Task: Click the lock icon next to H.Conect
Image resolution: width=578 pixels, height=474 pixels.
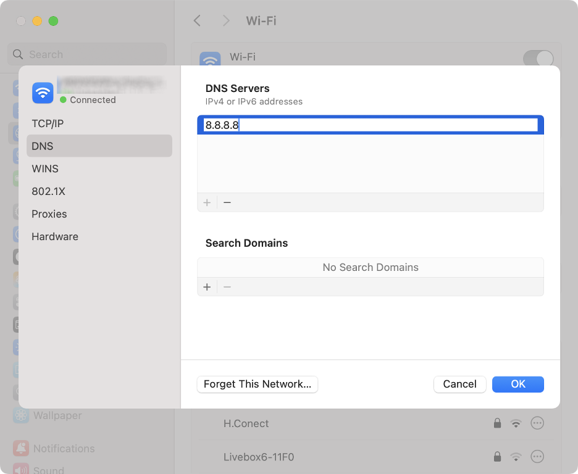Action: click(497, 423)
